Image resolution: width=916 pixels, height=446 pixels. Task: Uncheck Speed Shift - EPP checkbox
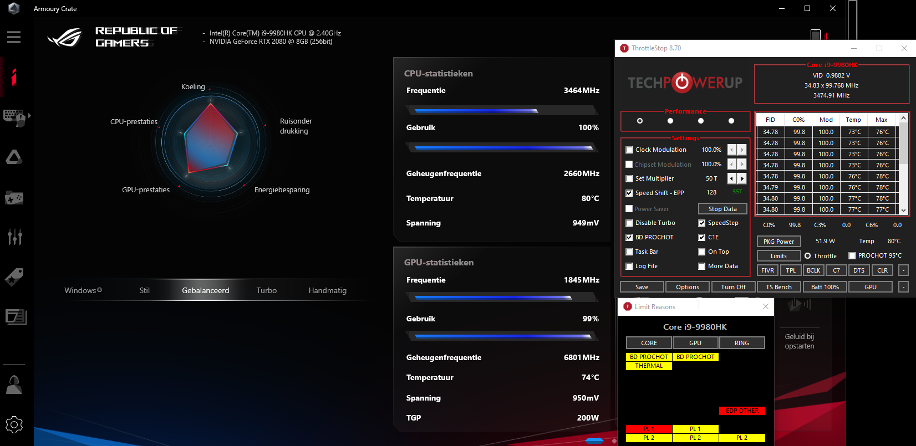(x=629, y=193)
